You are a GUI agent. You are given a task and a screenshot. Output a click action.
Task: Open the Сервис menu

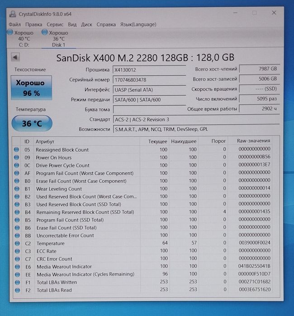55,24
